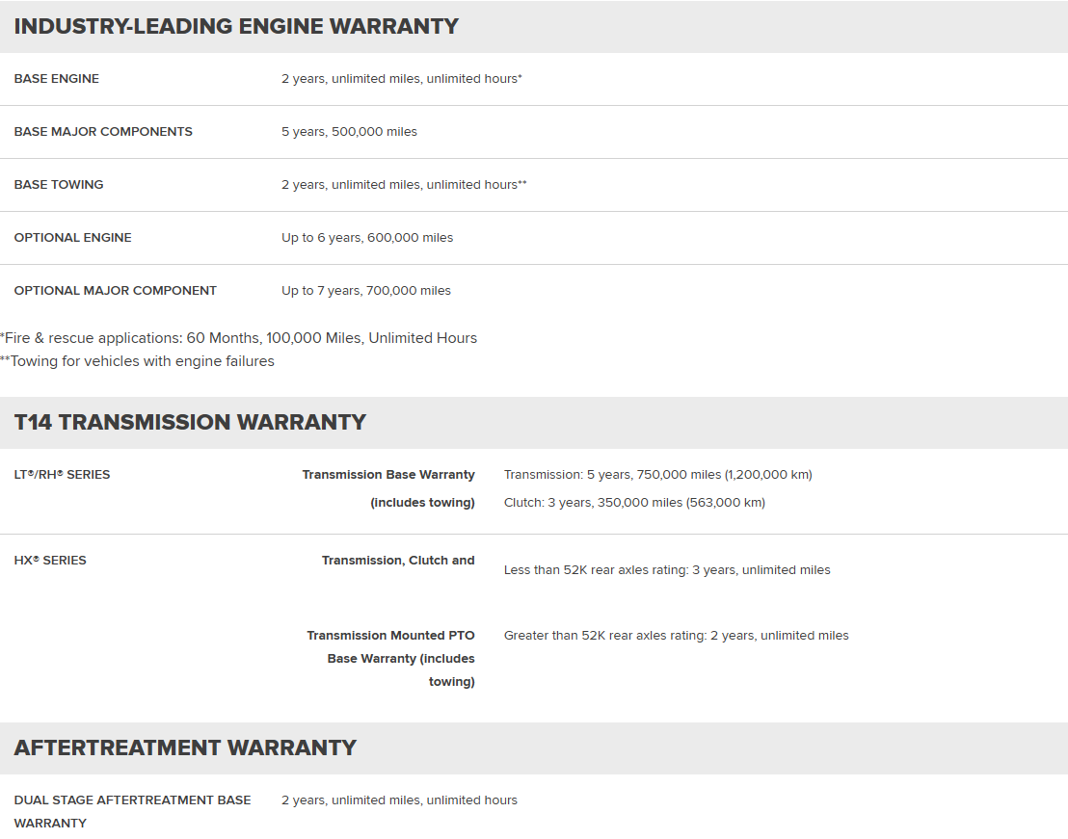Click 'Base Warranty (includes' bold line

(401, 659)
